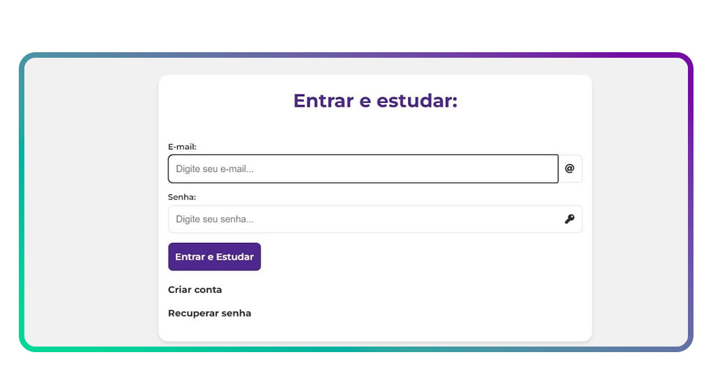Choose Recuperar senha to reset password

tap(210, 313)
